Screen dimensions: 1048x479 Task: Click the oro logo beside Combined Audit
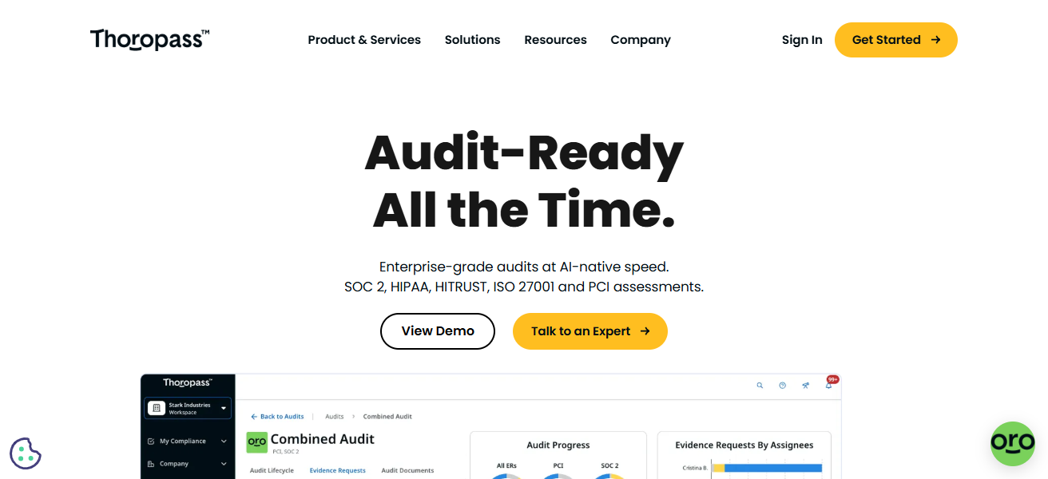(x=256, y=441)
